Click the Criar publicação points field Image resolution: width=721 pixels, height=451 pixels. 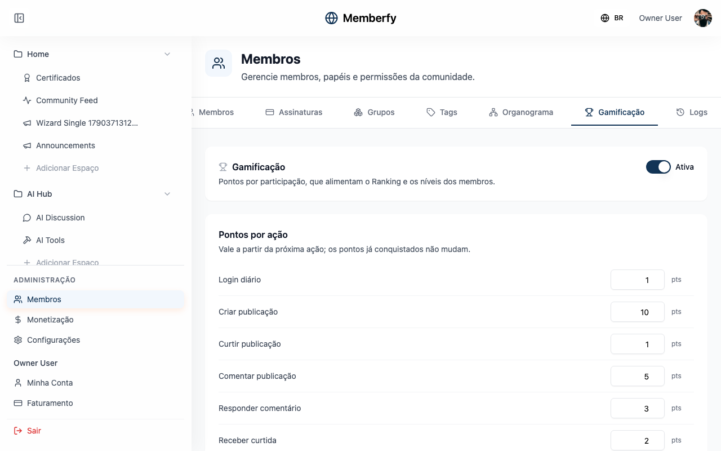(x=638, y=312)
